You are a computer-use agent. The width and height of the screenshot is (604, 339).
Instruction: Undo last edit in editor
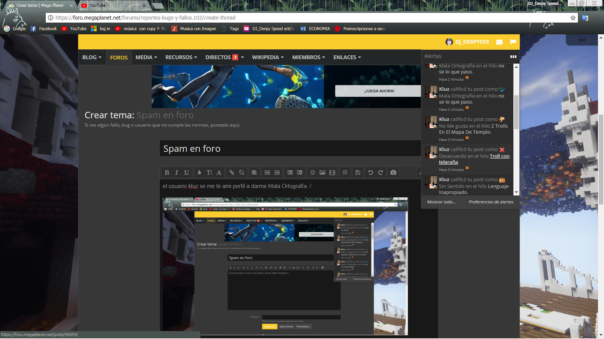click(x=371, y=173)
